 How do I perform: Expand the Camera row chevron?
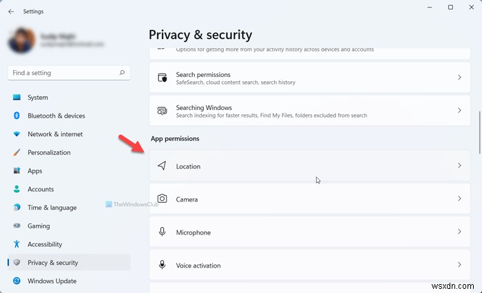(x=459, y=199)
